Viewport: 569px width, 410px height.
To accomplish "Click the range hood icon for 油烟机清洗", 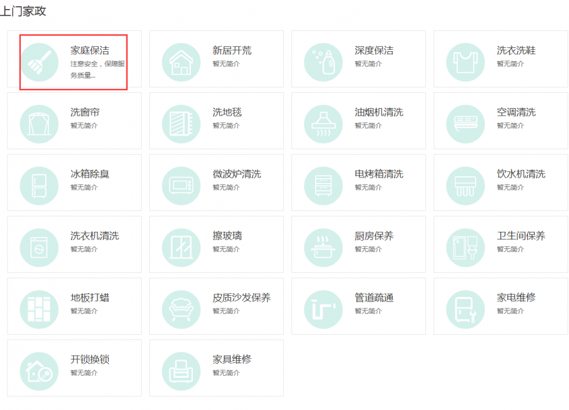I will [x=323, y=124].
